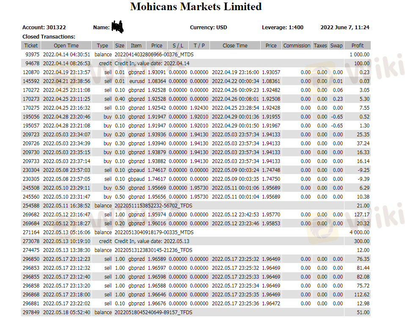The width and height of the screenshot is (405, 318).
Task: Click the profit value 7.55
Action: pos(364,108)
